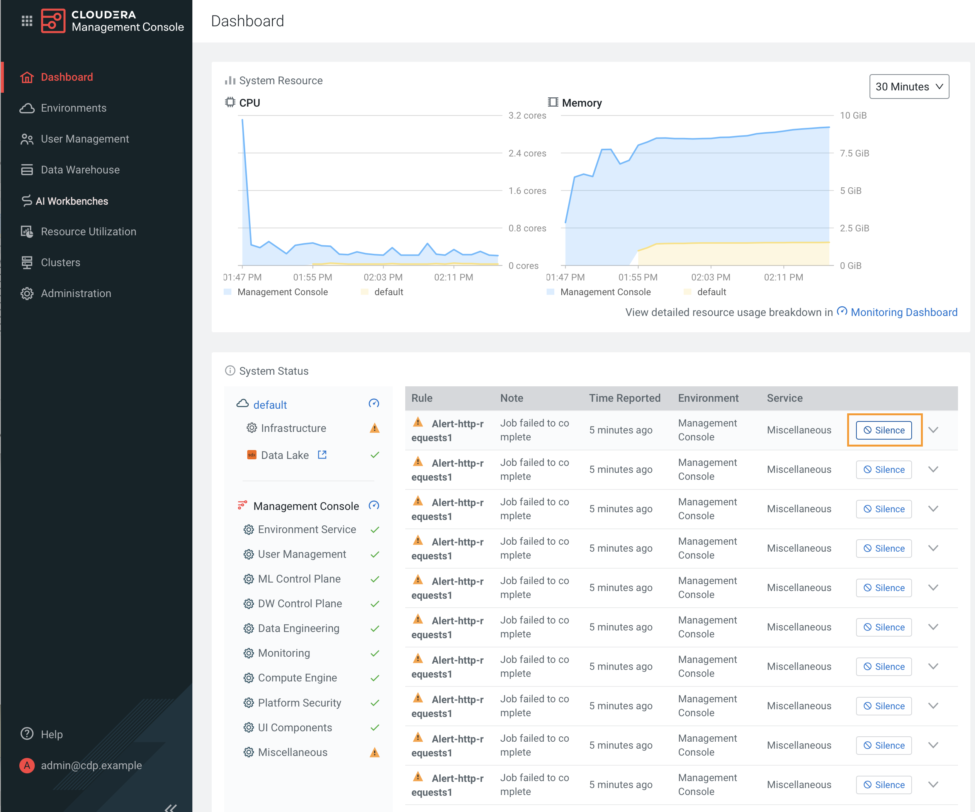
Task: Open Data Lake external link icon
Action: coord(322,455)
